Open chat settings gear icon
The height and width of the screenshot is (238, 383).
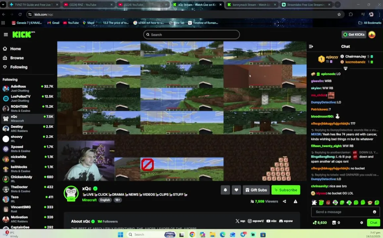coord(361,223)
